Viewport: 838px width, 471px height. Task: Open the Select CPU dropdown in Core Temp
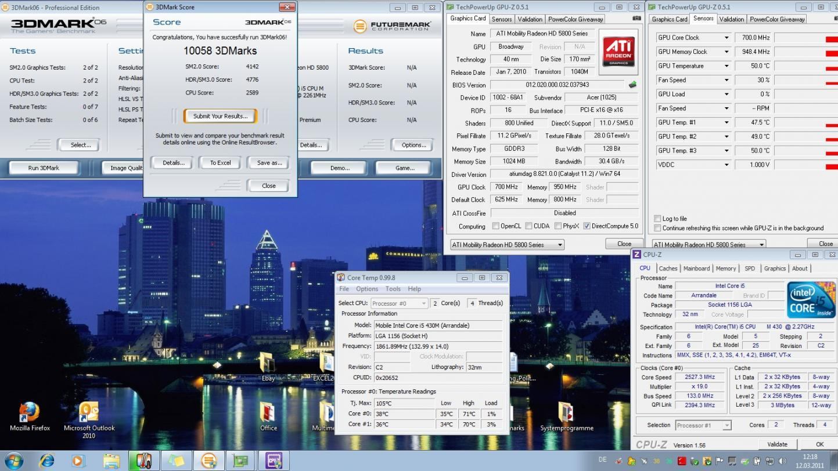coord(399,303)
